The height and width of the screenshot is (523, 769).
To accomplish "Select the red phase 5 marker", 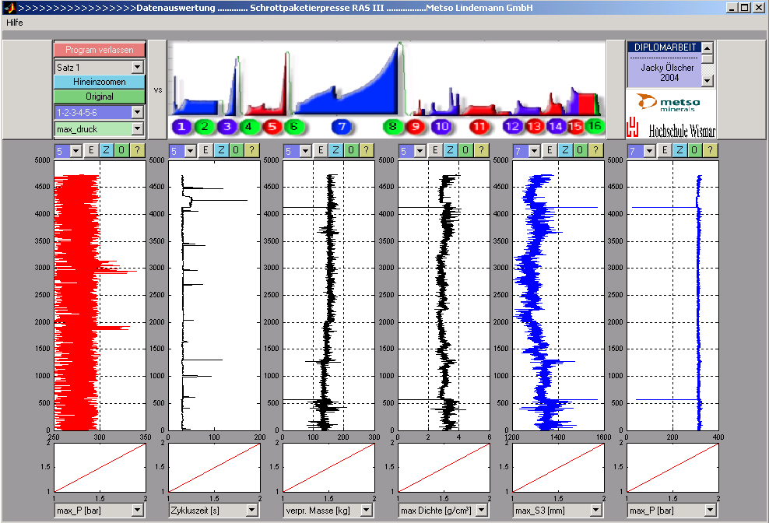I will [271, 126].
